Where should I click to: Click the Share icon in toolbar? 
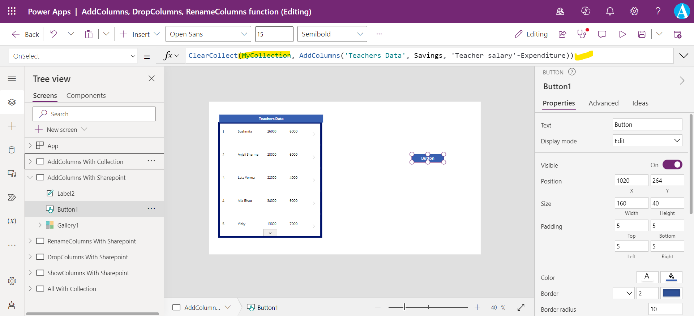point(562,34)
